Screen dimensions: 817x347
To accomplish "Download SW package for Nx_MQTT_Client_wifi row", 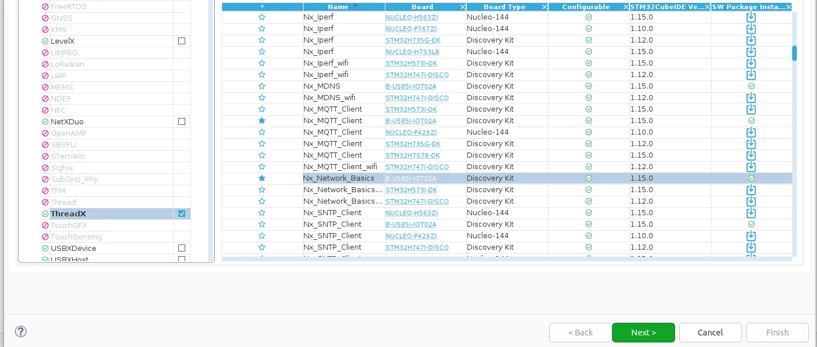I will pyautogui.click(x=751, y=167).
